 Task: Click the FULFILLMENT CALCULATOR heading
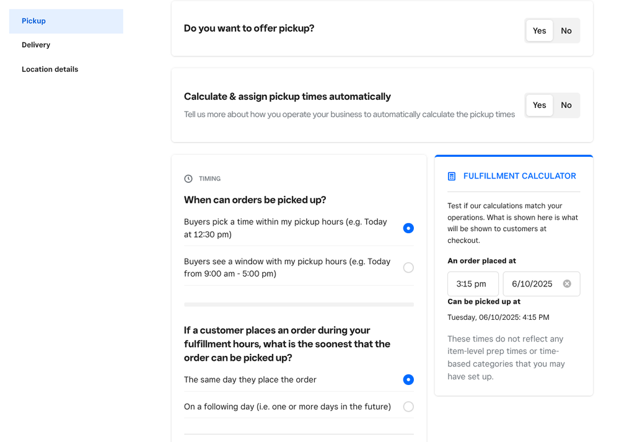pyautogui.click(x=519, y=176)
